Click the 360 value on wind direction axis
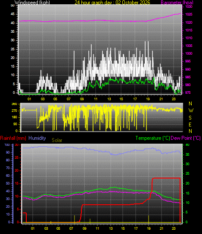The height and width of the screenshot is (234, 202). [x=14, y=104]
